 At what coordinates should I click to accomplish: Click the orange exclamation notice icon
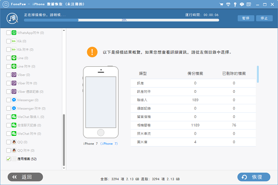tap(92, 52)
